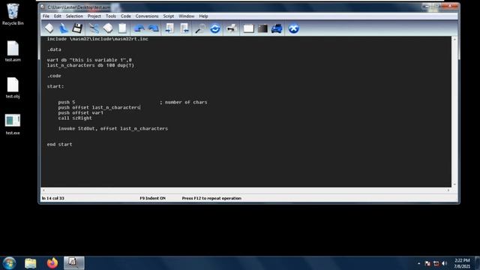The width and height of the screenshot is (480, 270).
Task: Click the 'end start' line
Action: [x=60, y=145]
